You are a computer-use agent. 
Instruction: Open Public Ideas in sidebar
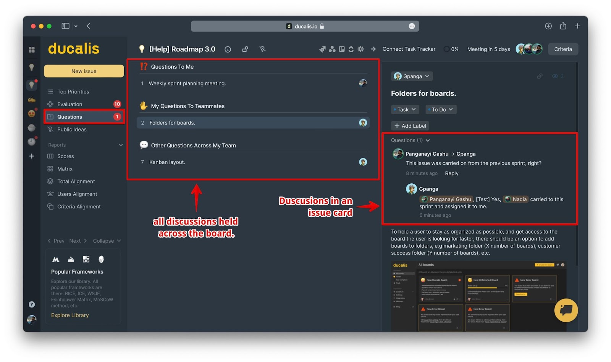point(72,130)
